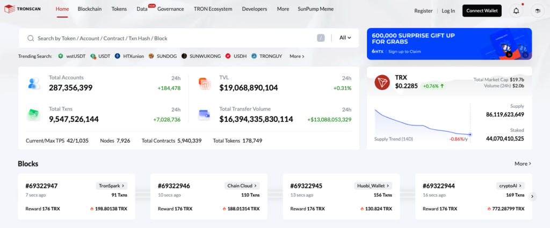The height and width of the screenshot is (228, 550).
Task: Click the Register link
Action: (423, 11)
